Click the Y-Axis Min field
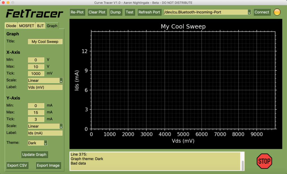287x174 pixels. pyautogui.click(x=36, y=105)
